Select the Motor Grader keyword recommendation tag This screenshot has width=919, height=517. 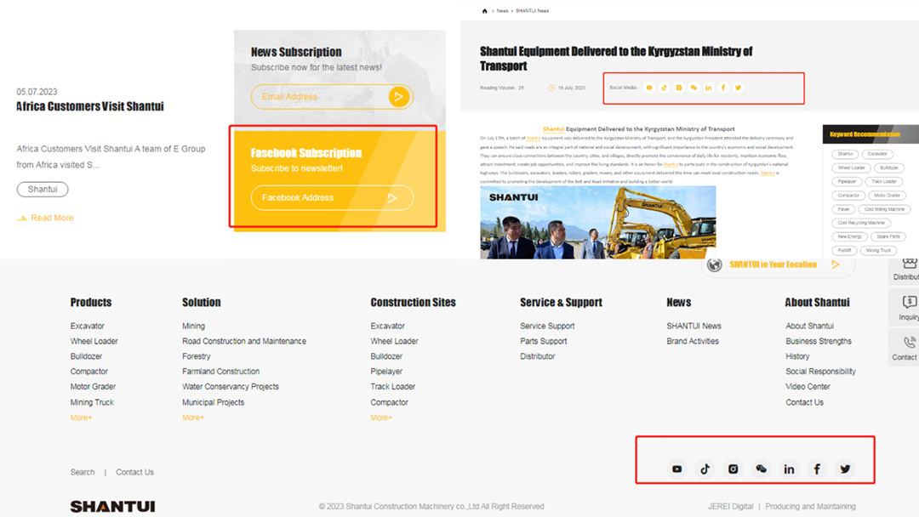point(887,195)
